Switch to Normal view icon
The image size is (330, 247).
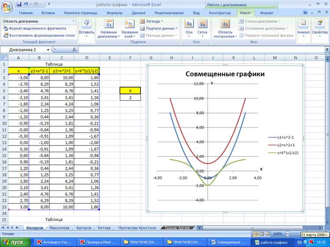click(x=256, y=234)
